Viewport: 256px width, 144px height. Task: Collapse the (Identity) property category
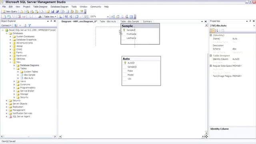[x=211, y=35]
